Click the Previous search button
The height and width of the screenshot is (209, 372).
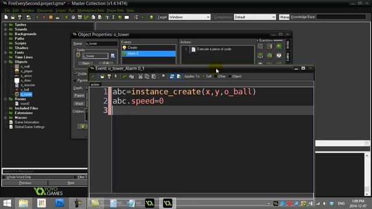tap(25, 183)
